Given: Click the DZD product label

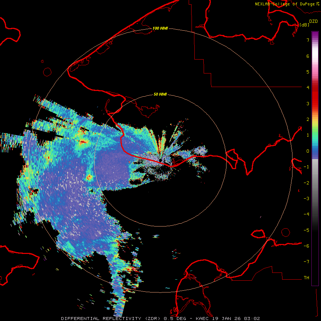Looking at the screenshot, I should pyautogui.click(x=314, y=21).
